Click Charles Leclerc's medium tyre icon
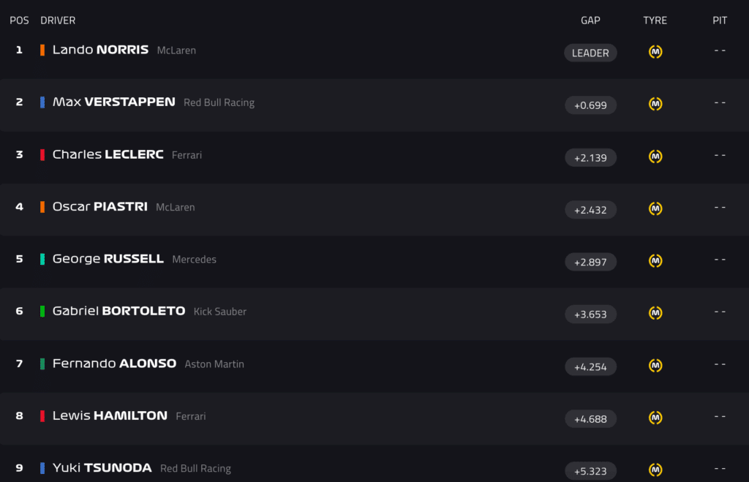The width and height of the screenshot is (749, 482). [x=655, y=157]
